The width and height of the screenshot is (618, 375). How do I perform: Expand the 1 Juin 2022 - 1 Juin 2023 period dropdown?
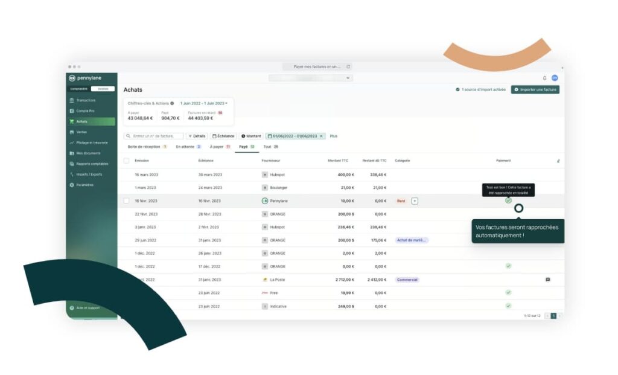(204, 103)
